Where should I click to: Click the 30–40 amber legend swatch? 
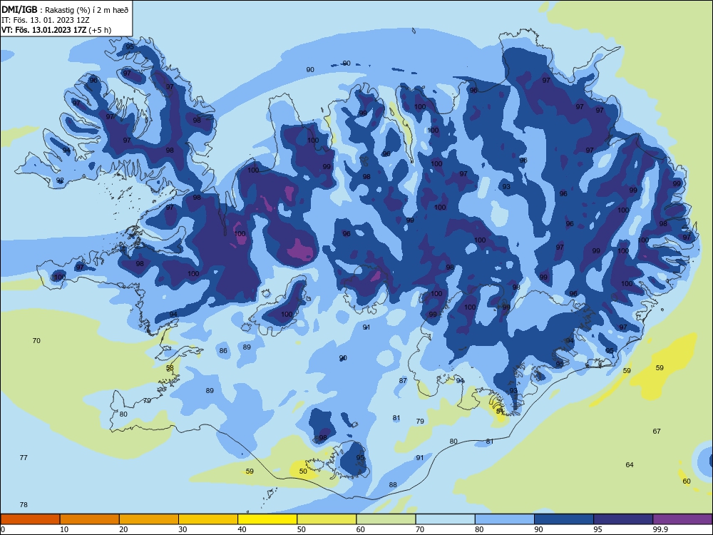click(208, 519)
